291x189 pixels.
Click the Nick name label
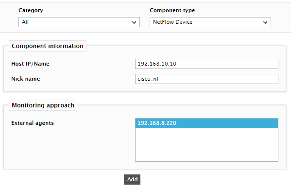[x=26, y=79]
